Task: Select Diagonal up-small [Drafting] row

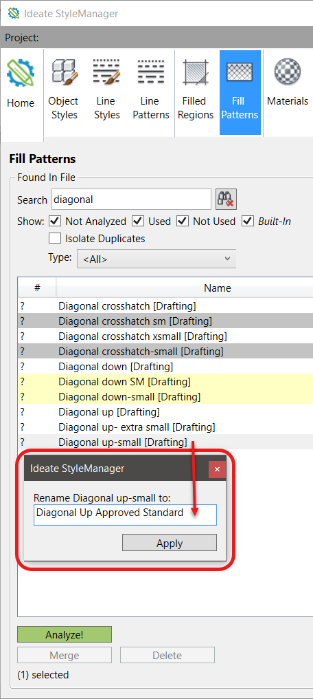Action: click(x=165, y=442)
